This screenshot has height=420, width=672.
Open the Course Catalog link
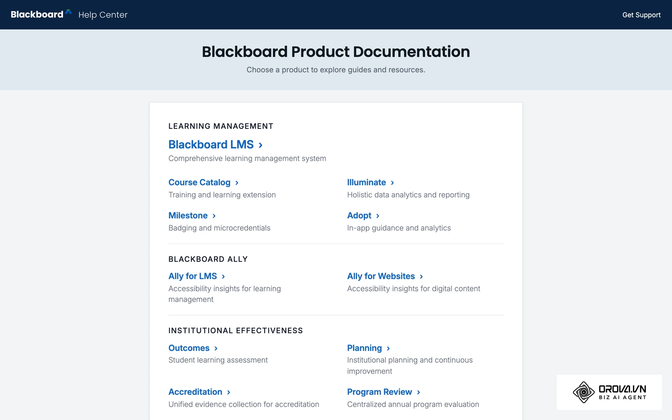(199, 182)
